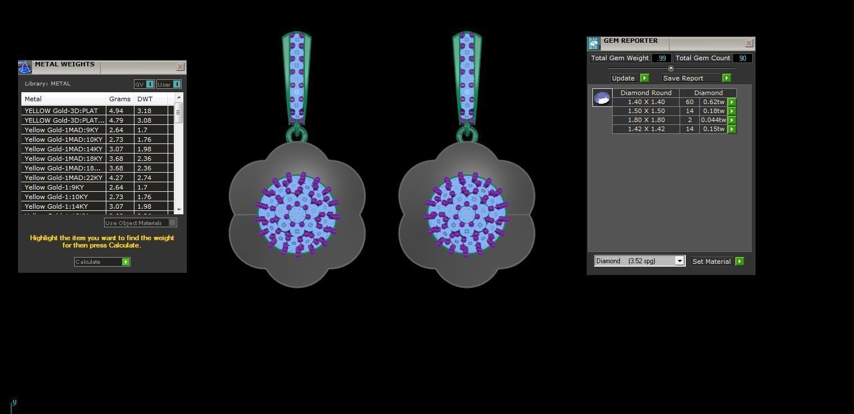Enable Use Object Materials option
This screenshot has width=854, height=414.
click(x=173, y=223)
